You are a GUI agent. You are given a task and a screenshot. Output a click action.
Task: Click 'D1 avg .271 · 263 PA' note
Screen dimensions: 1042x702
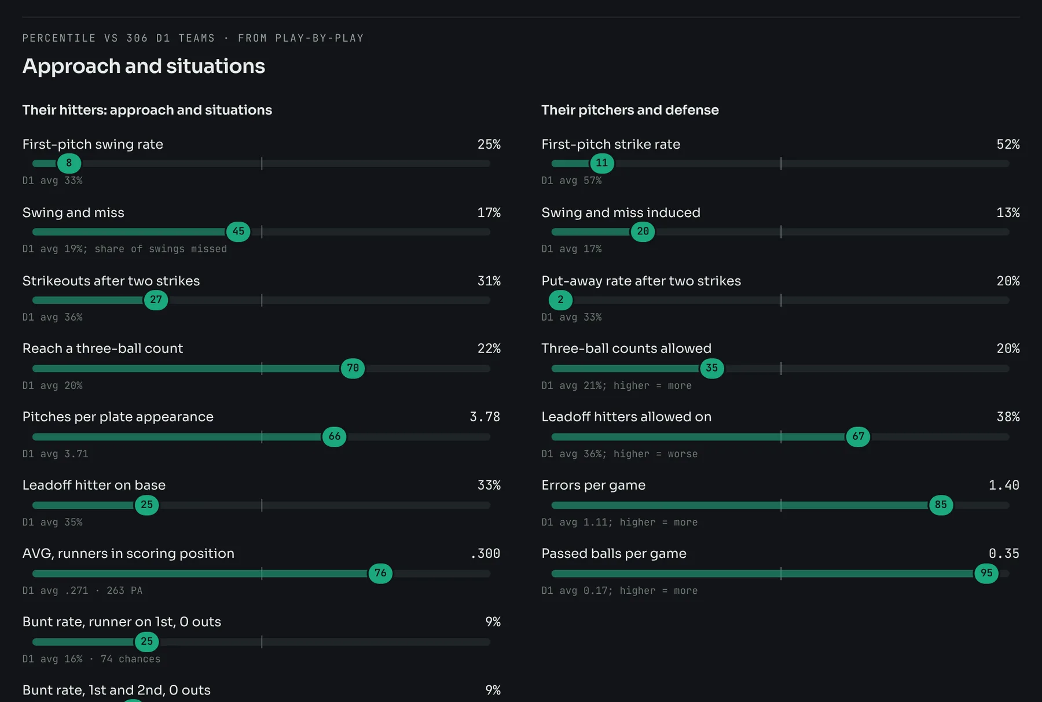point(82,590)
